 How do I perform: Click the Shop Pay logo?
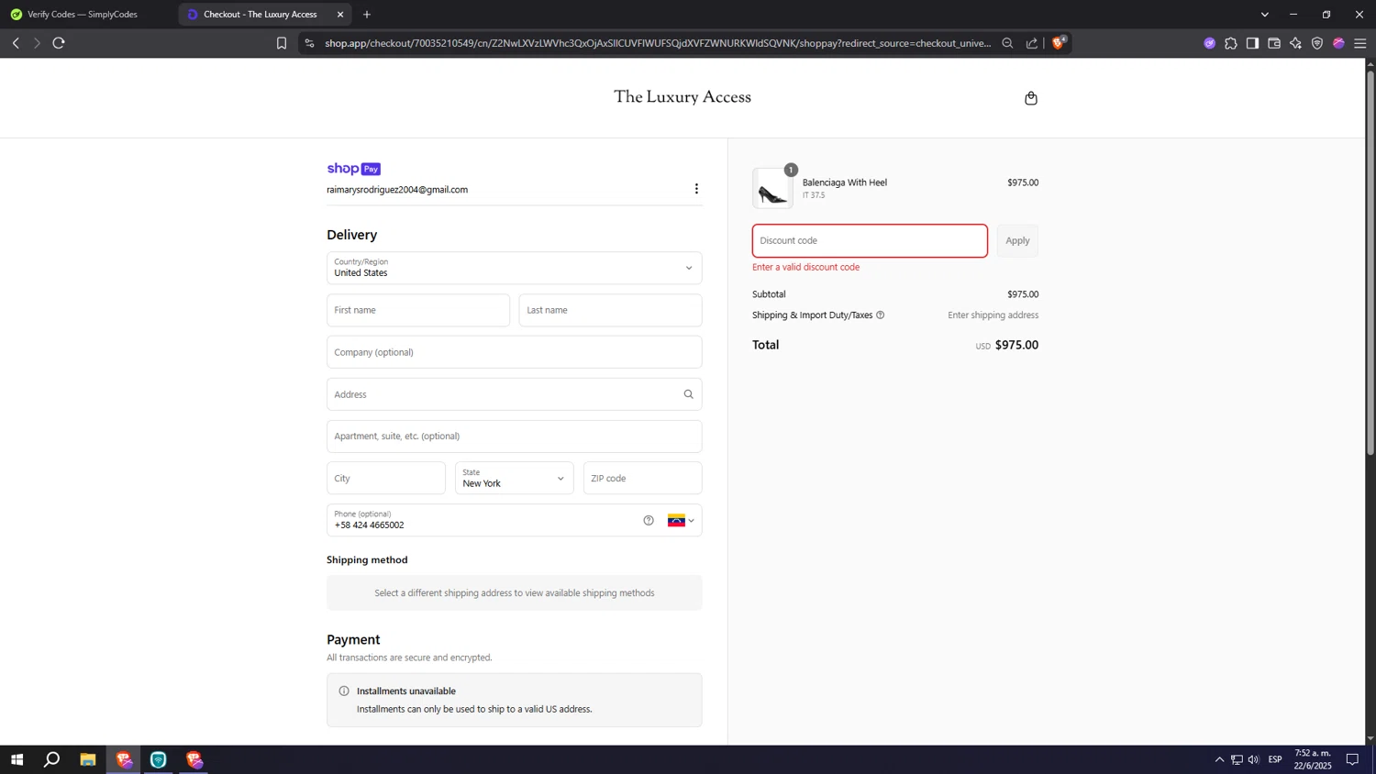click(x=353, y=169)
